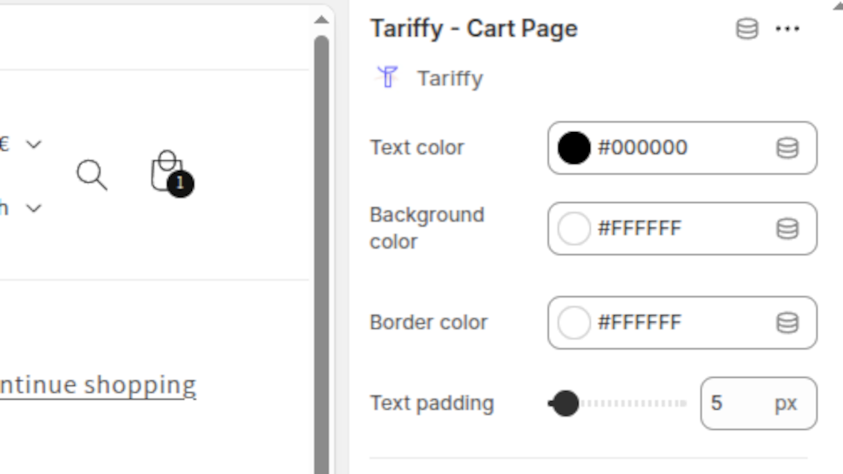Click the Tariffy funnel app icon
Image resolution: width=843 pixels, height=474 pixels.
click(388, 77)
